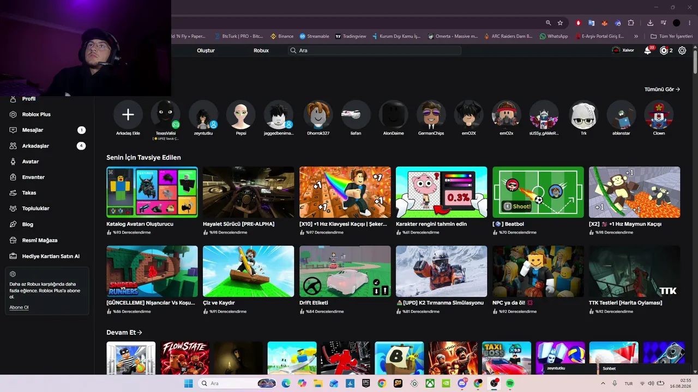Click the Tümünü Gör link
Viewport: 698px width, 392px height.
pyautogui.click(x=662, y=89)
